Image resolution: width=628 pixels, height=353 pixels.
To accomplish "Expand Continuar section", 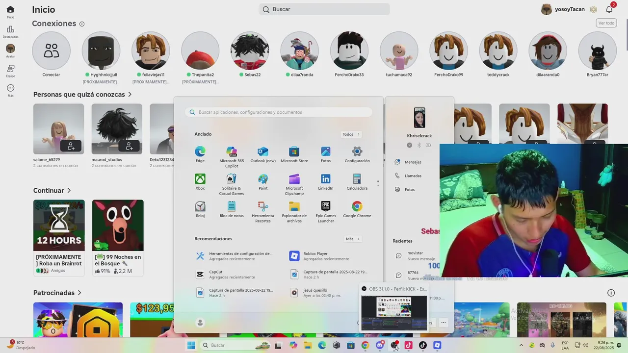I will 52,190.
